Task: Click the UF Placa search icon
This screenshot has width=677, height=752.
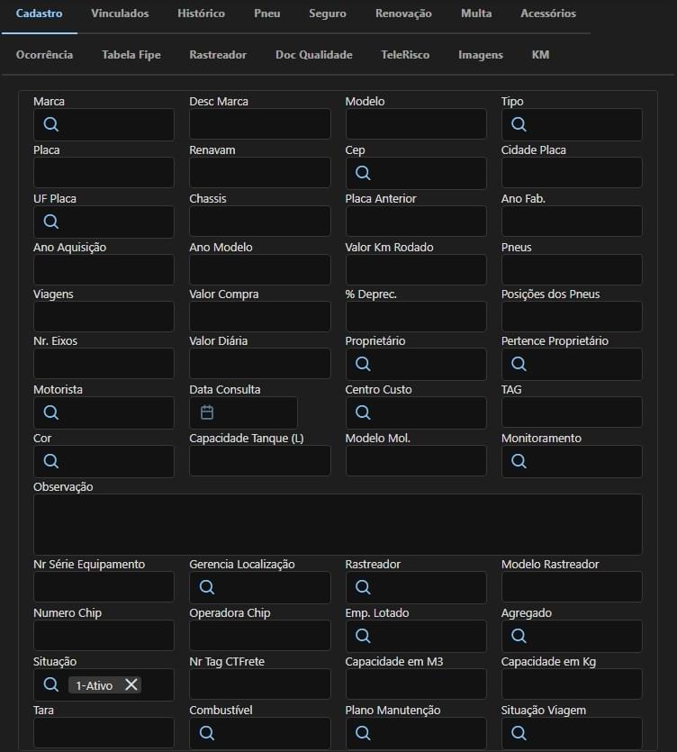Action: 51,222
